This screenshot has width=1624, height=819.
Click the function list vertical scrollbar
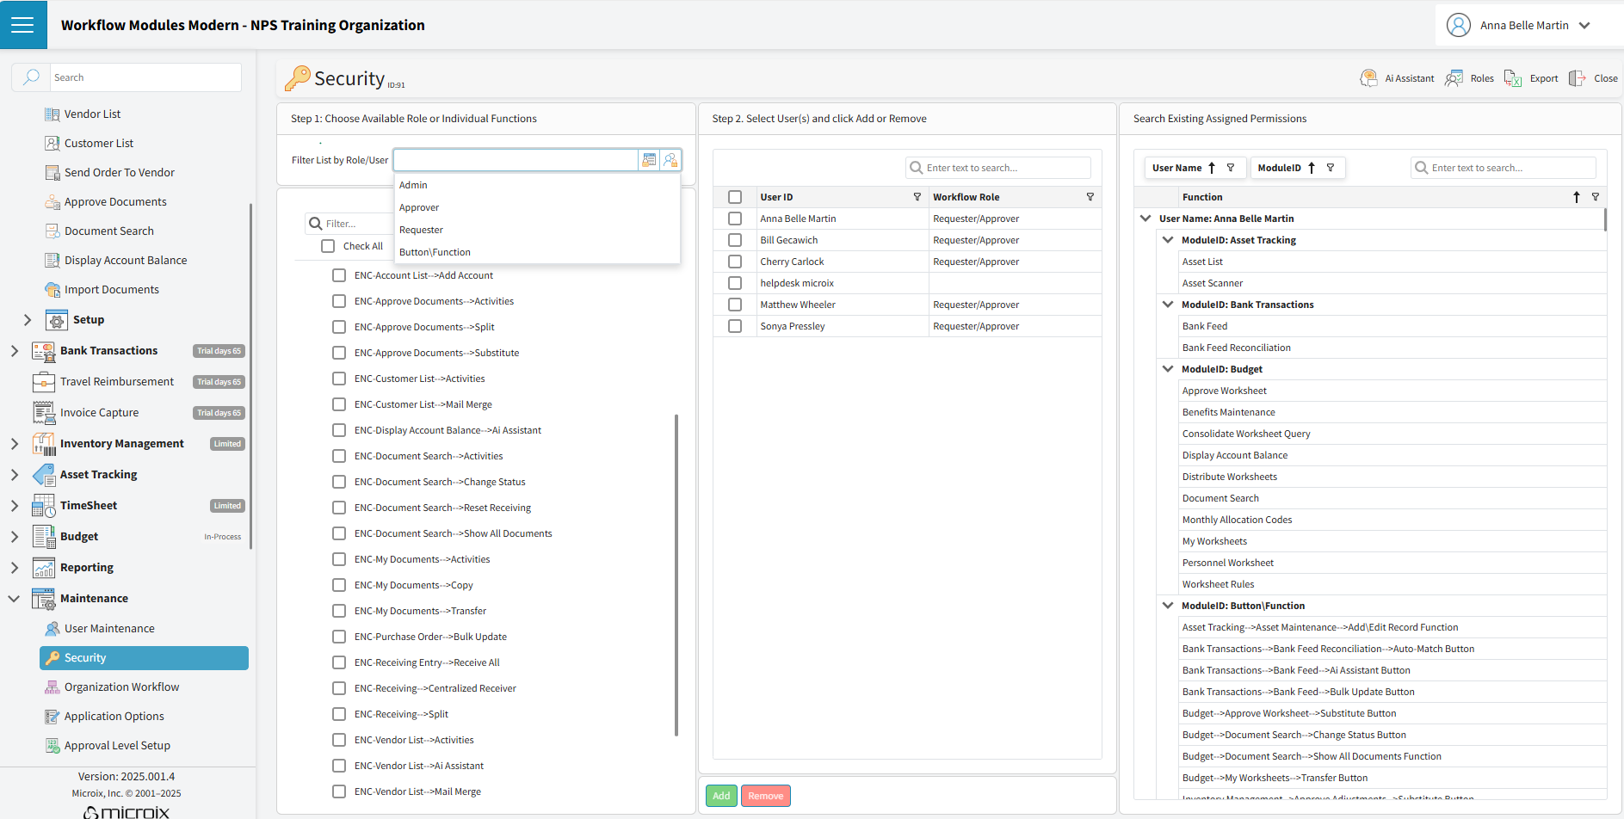(676, 575)
